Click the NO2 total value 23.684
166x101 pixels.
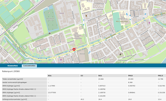[x=101, y=79]
